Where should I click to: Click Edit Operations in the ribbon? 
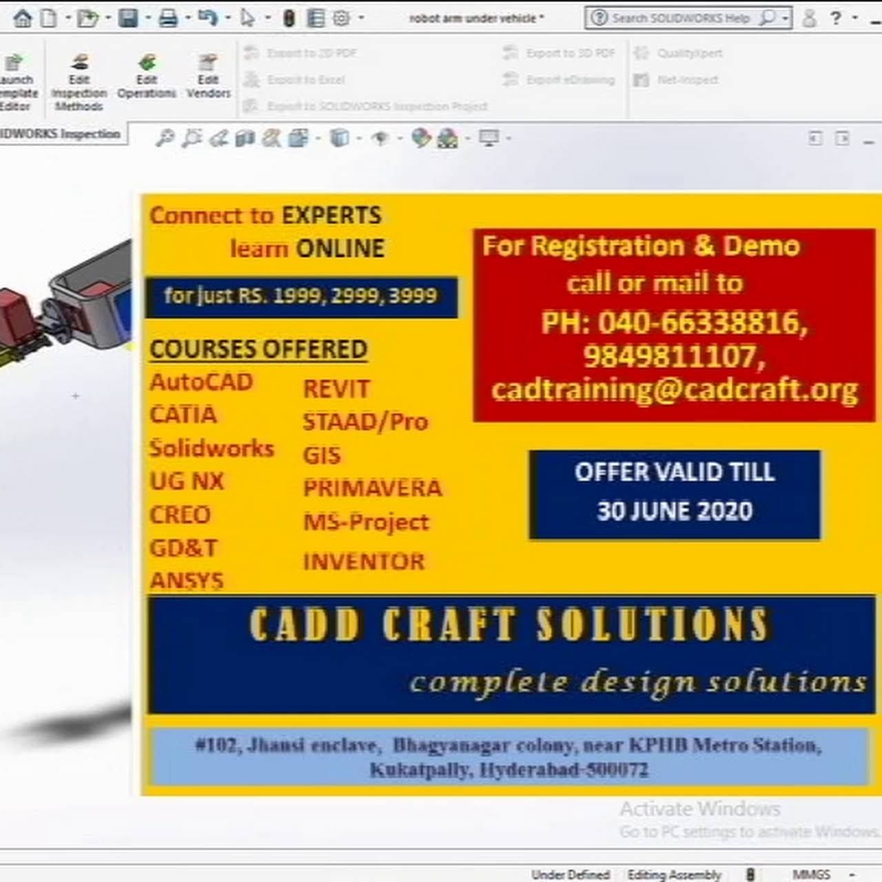[x=147, y=78]
